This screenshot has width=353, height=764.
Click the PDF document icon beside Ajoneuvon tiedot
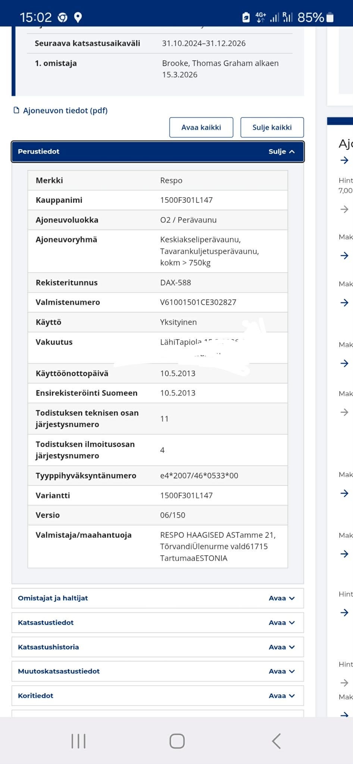point(16,110)
